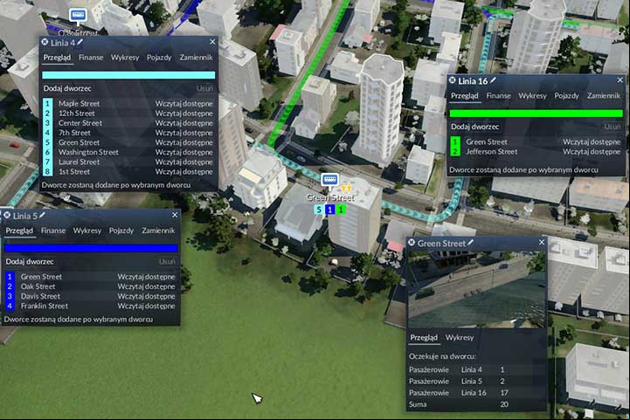Open Zamiennik tab in Linia 5 window

[158, 231]
